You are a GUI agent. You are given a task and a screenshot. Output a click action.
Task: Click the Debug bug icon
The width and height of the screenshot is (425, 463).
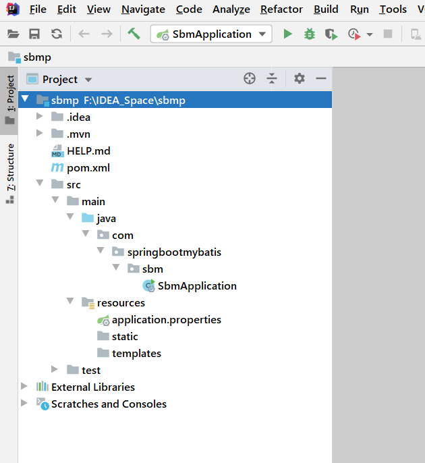309,34
